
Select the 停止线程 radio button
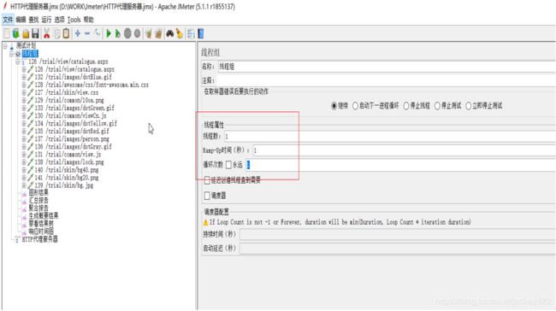[406, 106]
